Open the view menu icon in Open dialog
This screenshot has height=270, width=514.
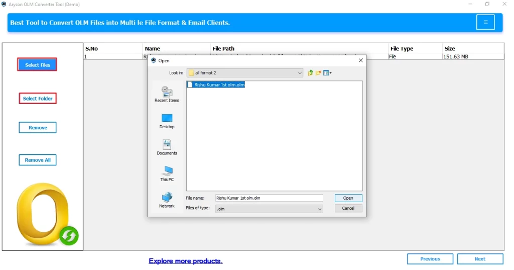click(x=327, y=73)
